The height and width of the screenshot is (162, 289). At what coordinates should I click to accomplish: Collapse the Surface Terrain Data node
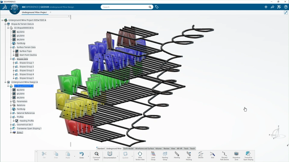(x=11, y=47)
